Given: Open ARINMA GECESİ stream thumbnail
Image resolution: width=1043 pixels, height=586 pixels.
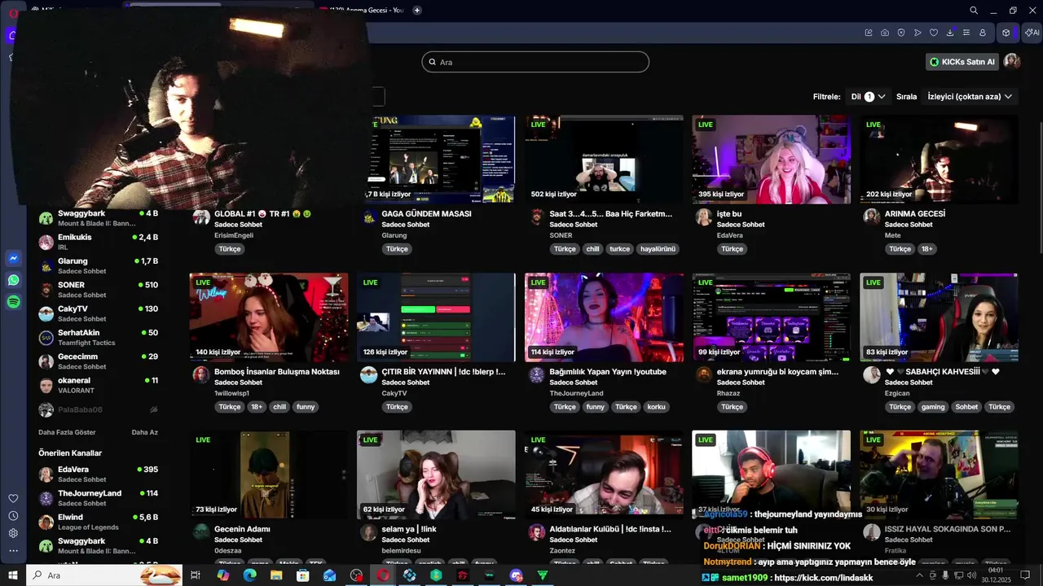Looking at the screenshot, I should point(939,160).
